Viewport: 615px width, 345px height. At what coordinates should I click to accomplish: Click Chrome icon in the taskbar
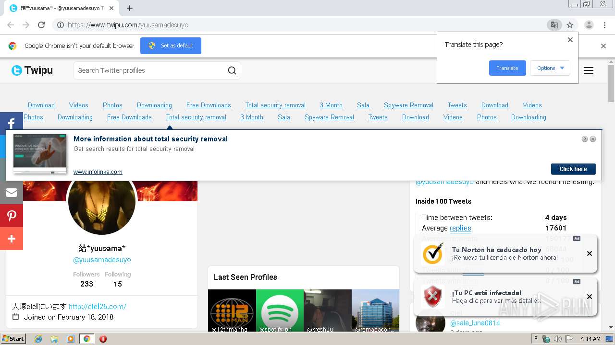click(x=87, y=339)
